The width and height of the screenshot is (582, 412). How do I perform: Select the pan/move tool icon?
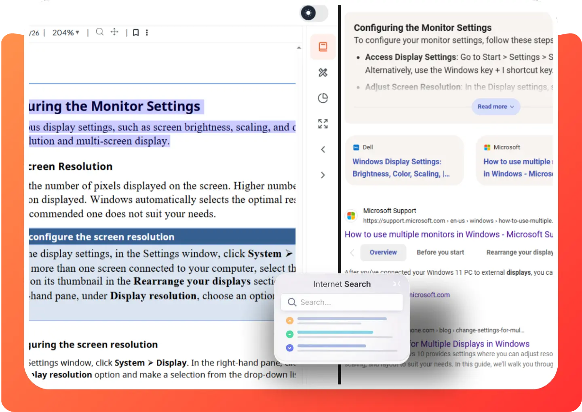[114, 32]
